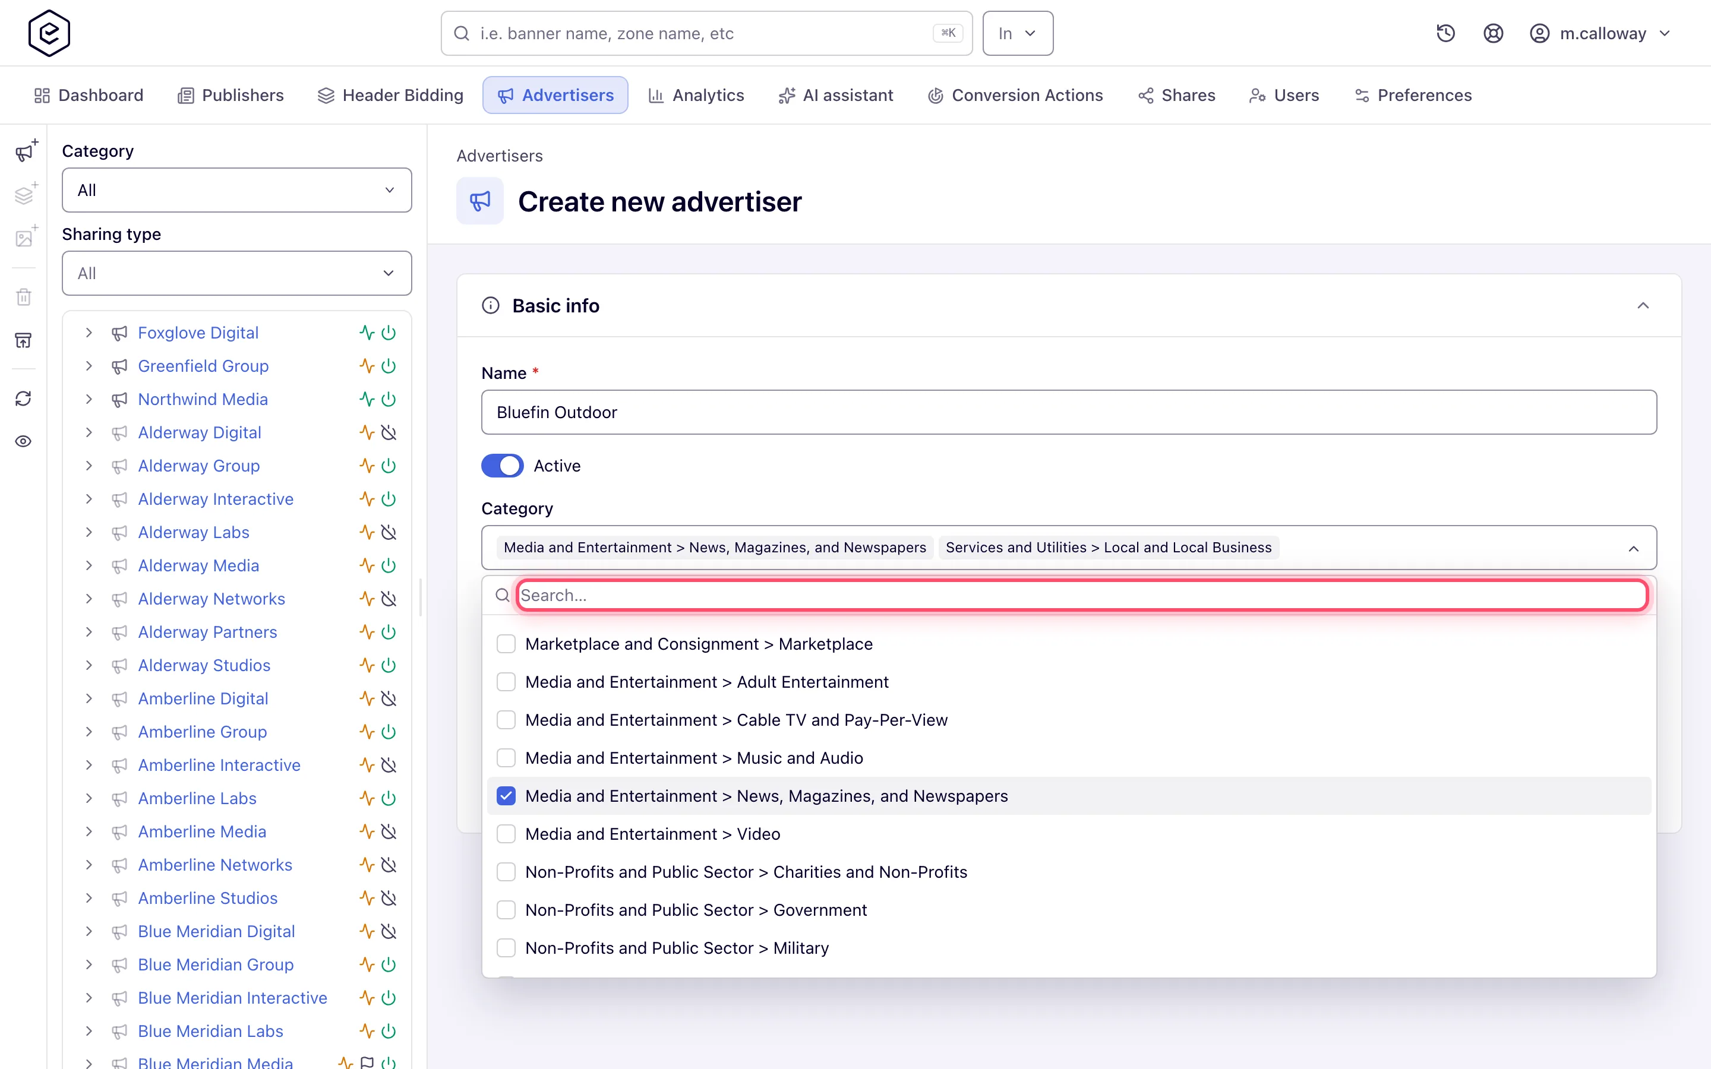Check Media and Entertainment > Video

(x=506, y=834)
